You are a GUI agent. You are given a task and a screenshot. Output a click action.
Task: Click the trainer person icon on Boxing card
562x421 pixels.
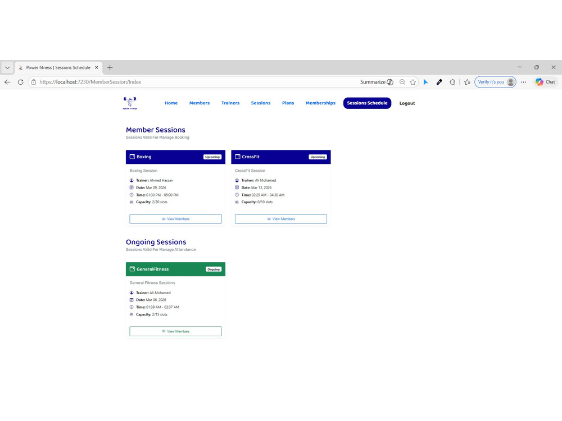point(132,180)
